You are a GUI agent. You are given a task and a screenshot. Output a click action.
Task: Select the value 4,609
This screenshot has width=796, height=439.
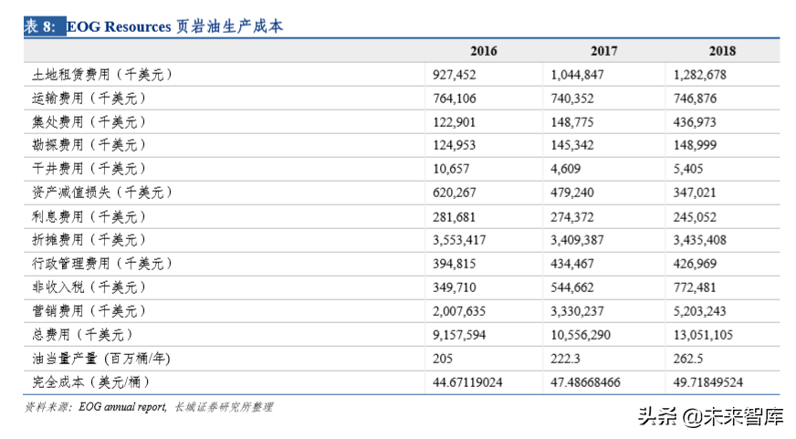pos(566,169)
